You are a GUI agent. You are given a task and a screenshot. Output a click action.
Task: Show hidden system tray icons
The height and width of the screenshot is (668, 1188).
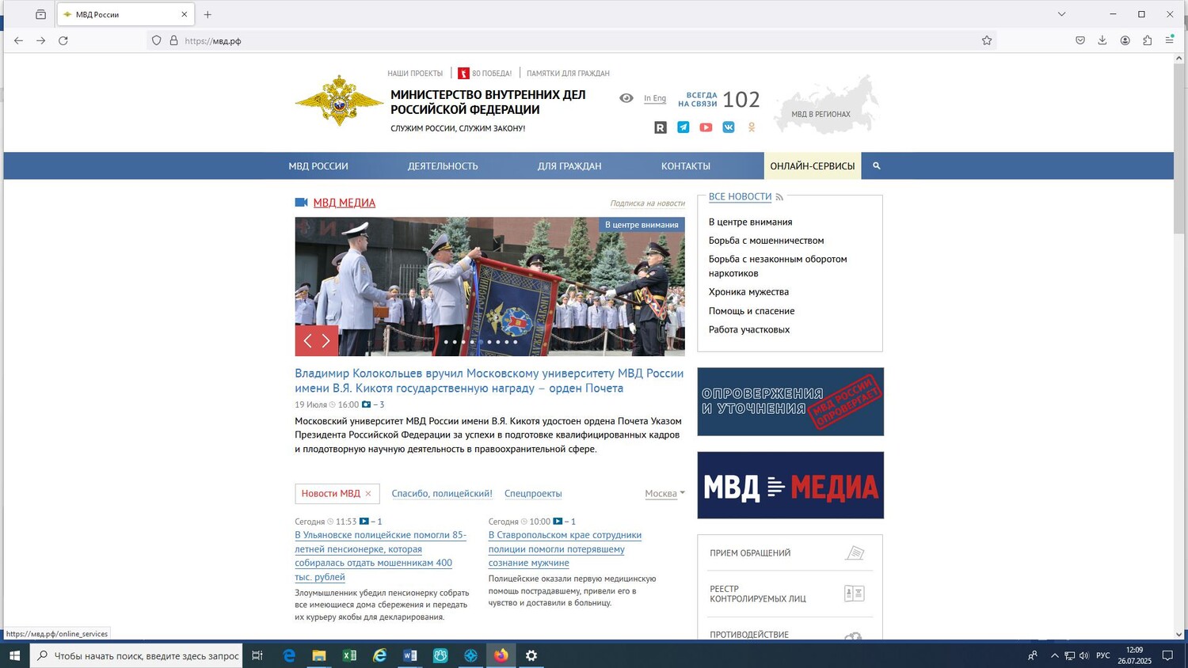pos(1054,655)
